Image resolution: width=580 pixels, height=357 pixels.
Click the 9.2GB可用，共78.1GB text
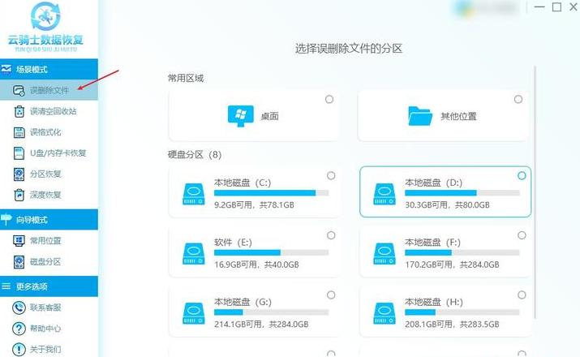click(254, 205)
